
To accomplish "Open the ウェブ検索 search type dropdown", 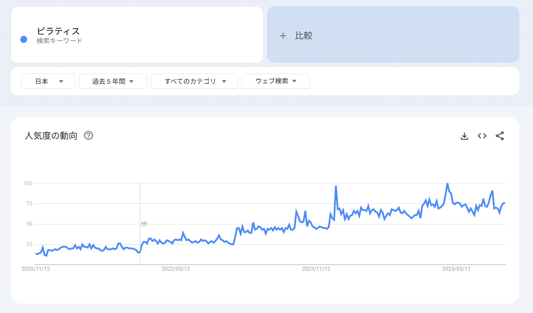I will pyautogui.click(x=276, y=81).
